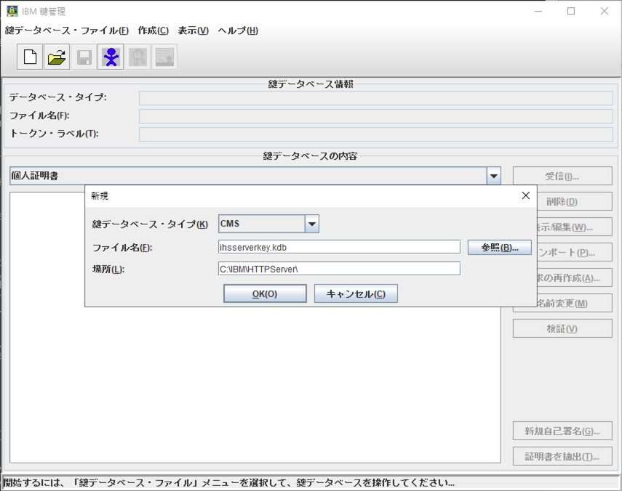The image size is (622, 491).
Task: Click the 個人証明書 combo box
Action: (255, 176)
